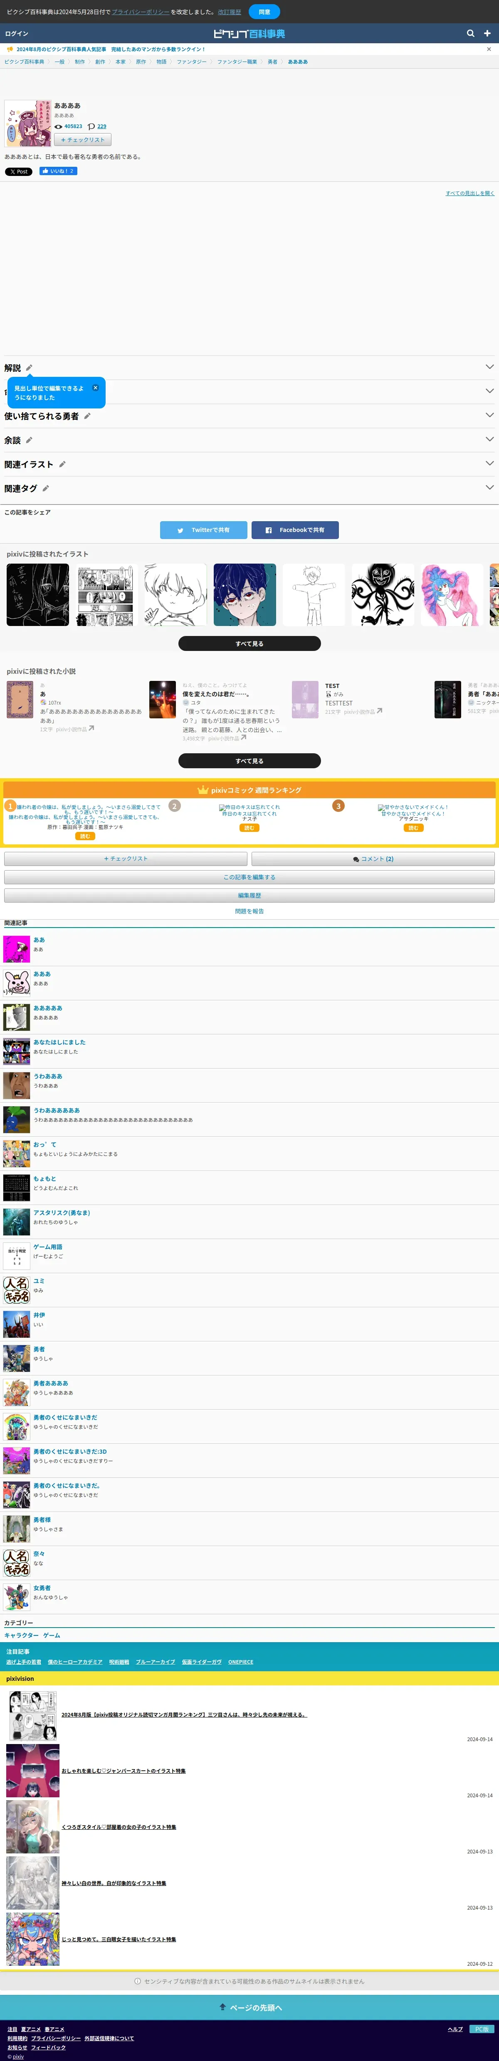Click すべての見出しを開く link
This screenshot has height=2061, width=499.
pyautogui.click(x=469, y=193)
